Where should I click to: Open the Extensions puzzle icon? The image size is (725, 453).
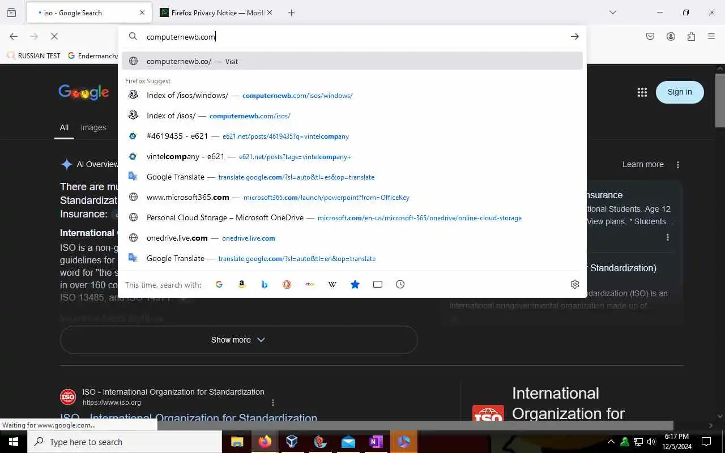tap(691, 36)
